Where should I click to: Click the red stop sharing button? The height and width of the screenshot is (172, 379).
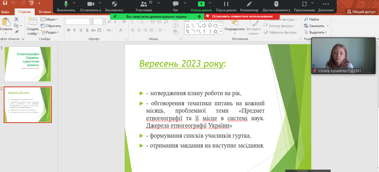[242, 16]
